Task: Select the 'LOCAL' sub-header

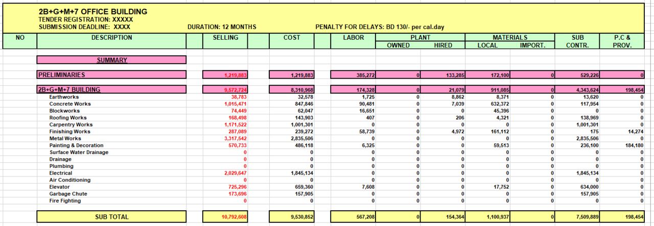Action: [x=487, y=45]
